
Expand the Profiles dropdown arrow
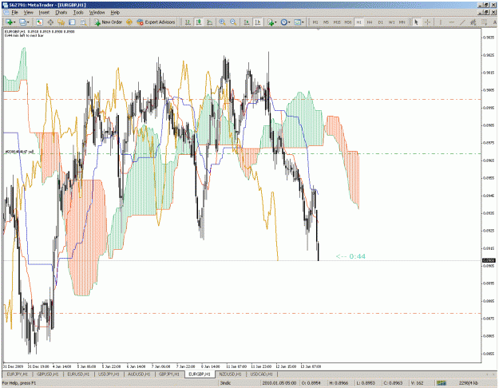[28, 22]
